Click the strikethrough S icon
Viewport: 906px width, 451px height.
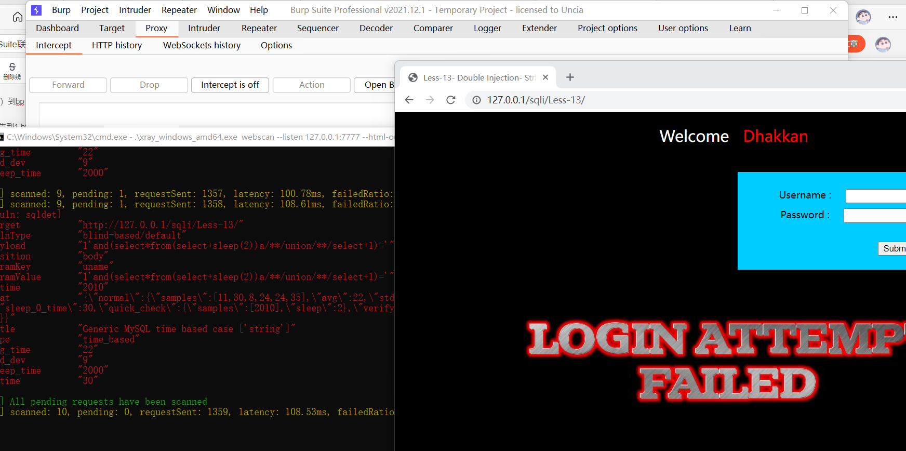tap(12, 67)
